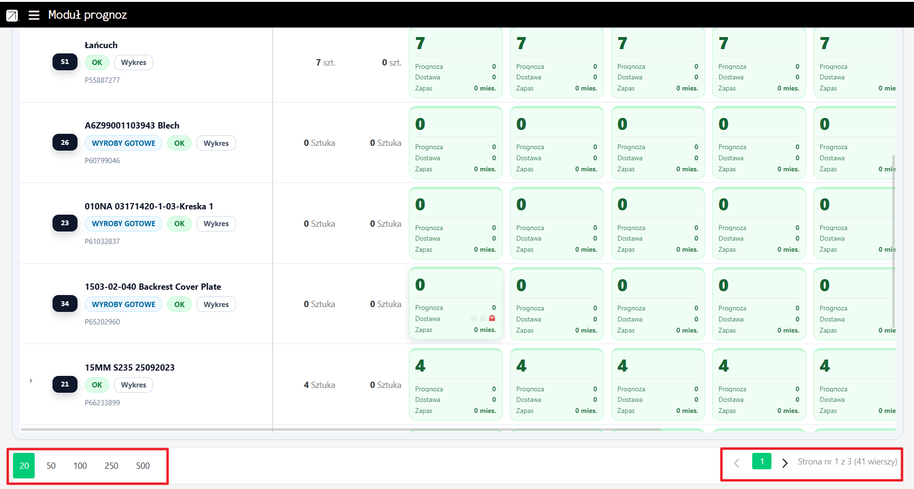Click the 7 szt. quantity for Łańcuch
Image resolution: width=914 pixels, height=489 pixels.
(x=326, y=63)
